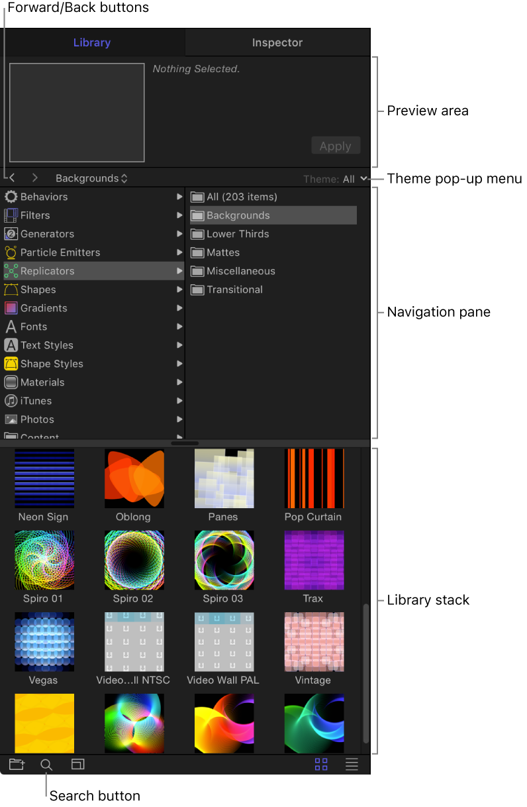Switch library stack to icon grid view
The height and width of the screenshot is (807, 527).
(321, 765)
